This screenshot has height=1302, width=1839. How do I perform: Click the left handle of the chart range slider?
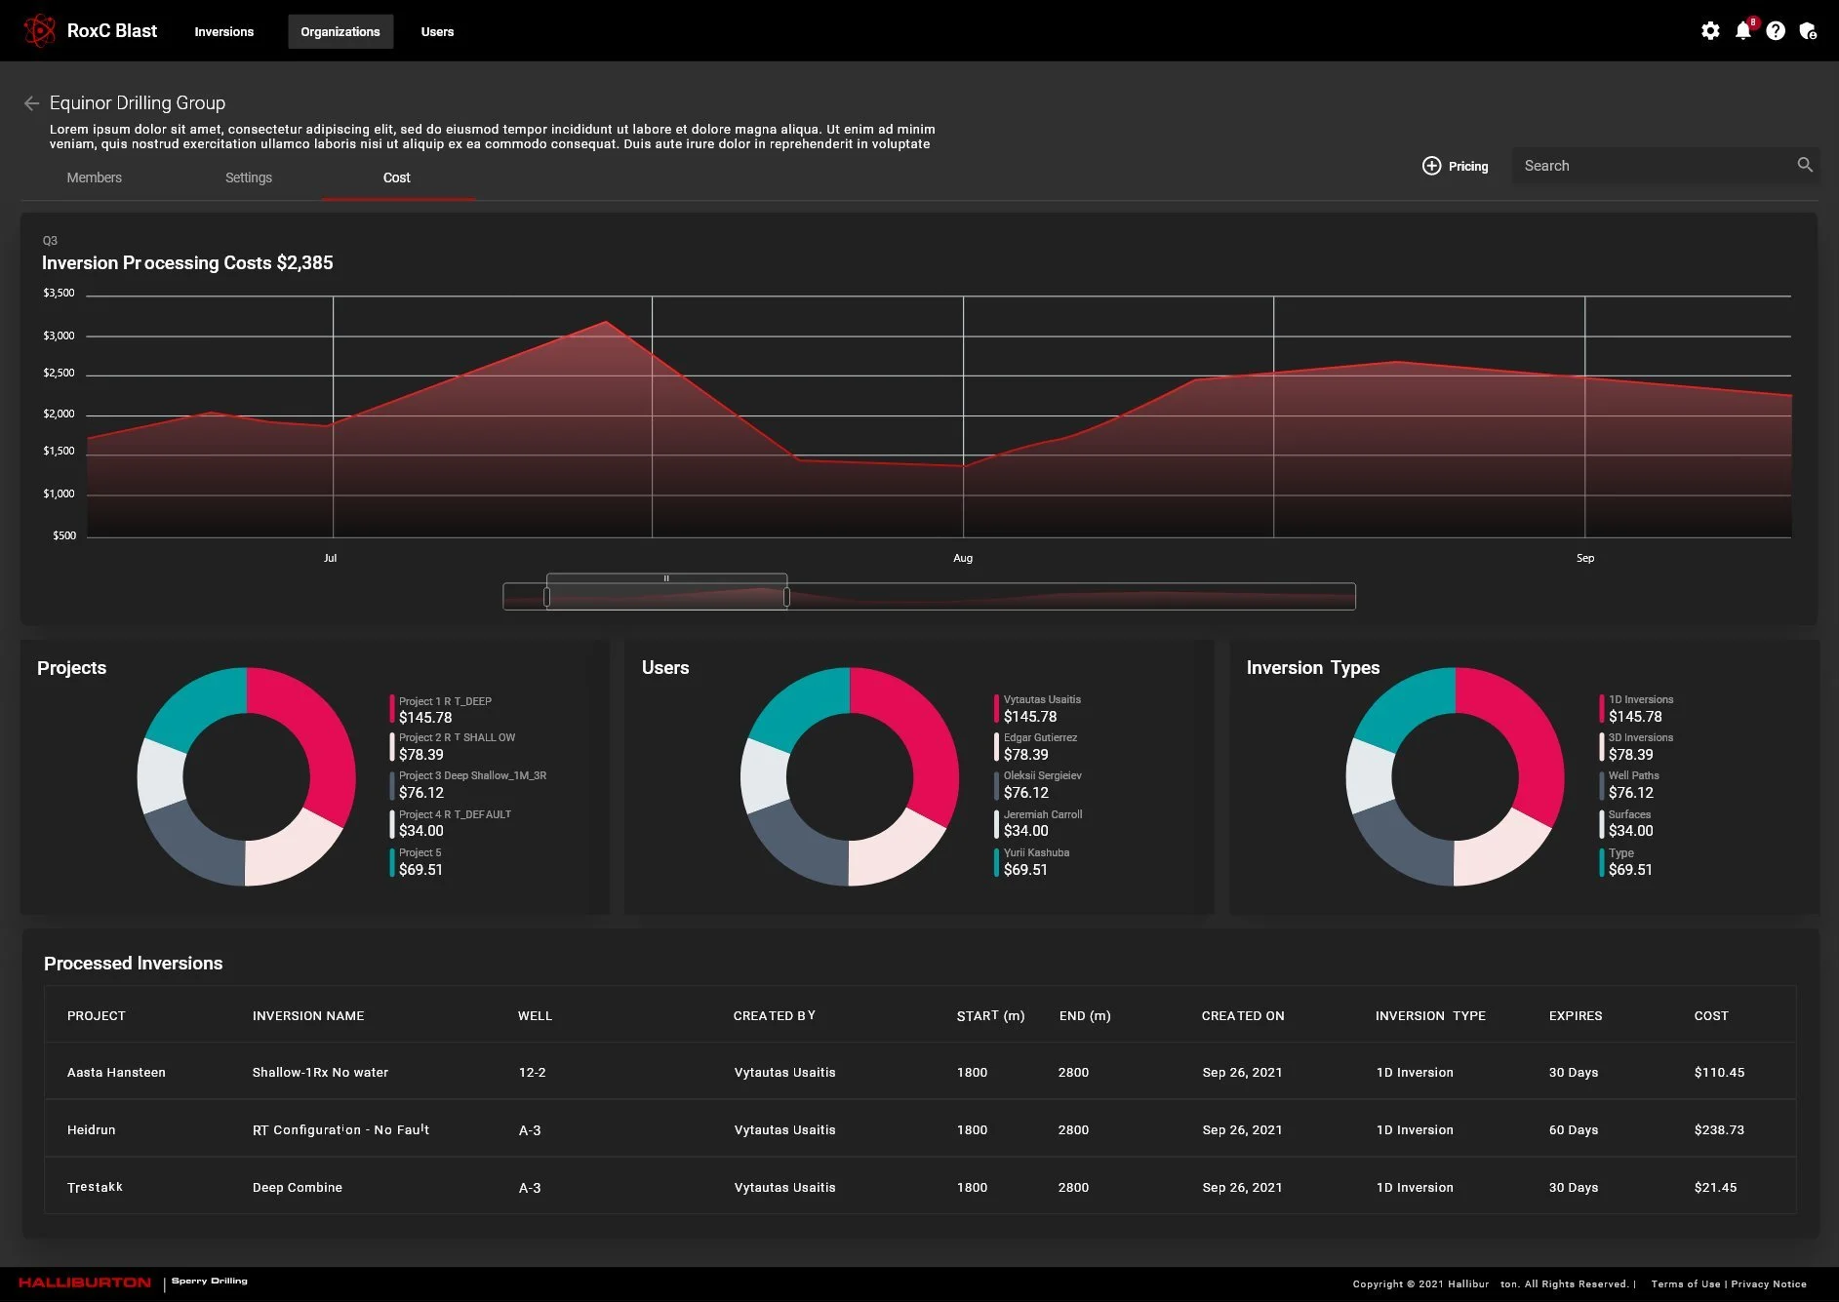click(546, 597)
